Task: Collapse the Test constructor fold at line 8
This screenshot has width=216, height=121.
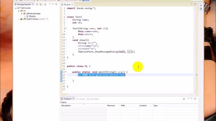Action: click(66, 28)
